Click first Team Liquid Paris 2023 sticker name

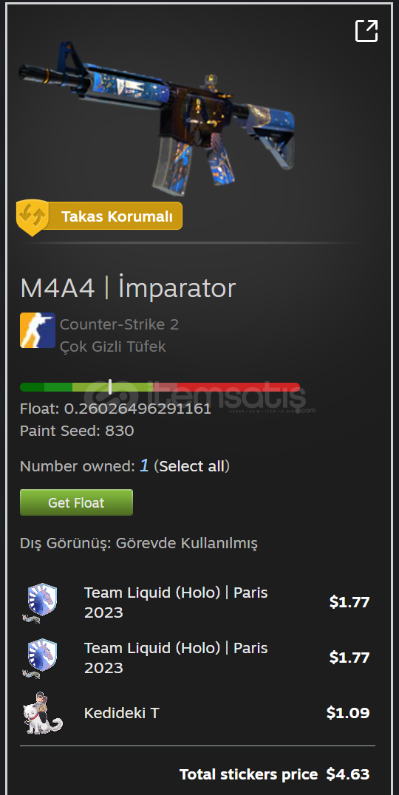coord(176,602)
